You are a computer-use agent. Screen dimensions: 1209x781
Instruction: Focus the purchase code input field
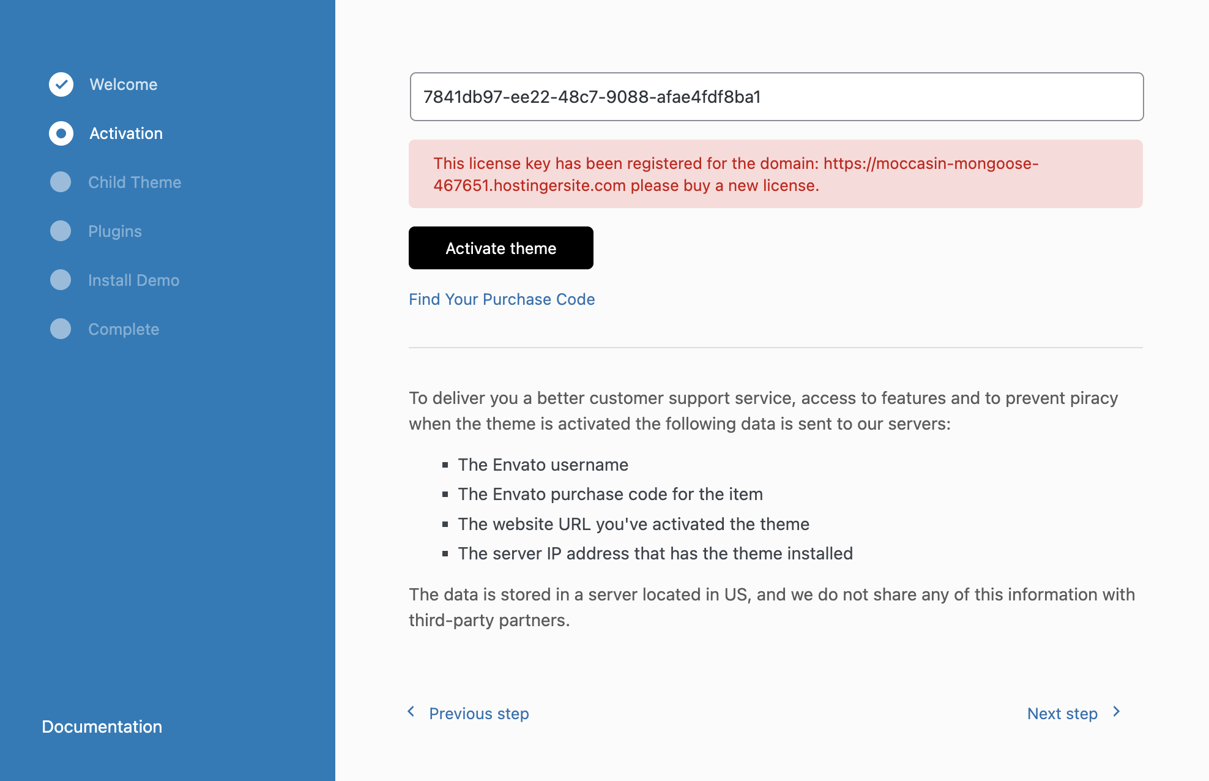coord(776,97)
